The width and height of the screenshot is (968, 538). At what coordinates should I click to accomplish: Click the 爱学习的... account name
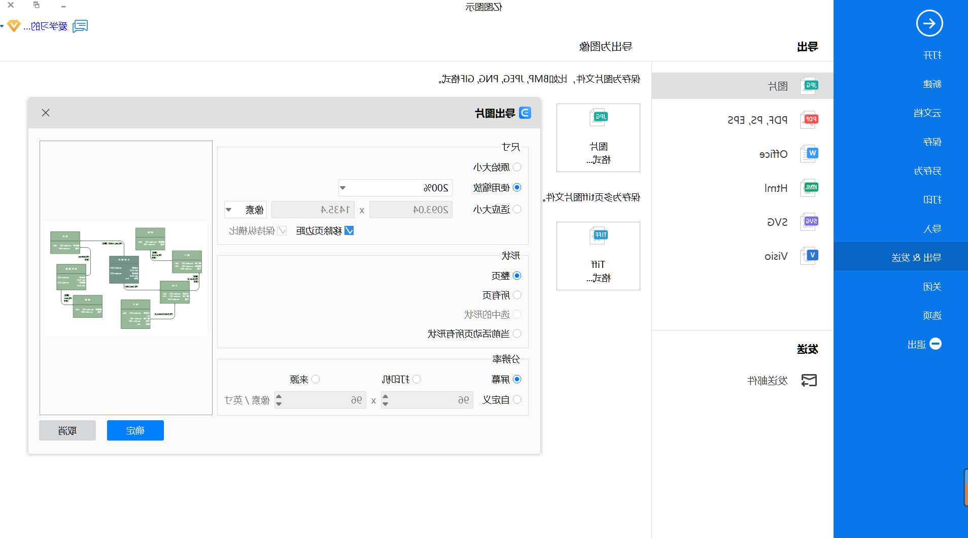pyautogui.click(x=46, y=26)
